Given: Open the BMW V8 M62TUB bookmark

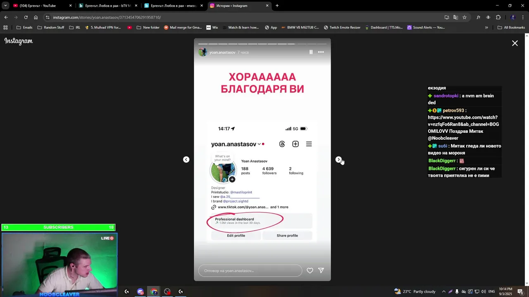Looking at the screenshot, I should tap(300, 28).
